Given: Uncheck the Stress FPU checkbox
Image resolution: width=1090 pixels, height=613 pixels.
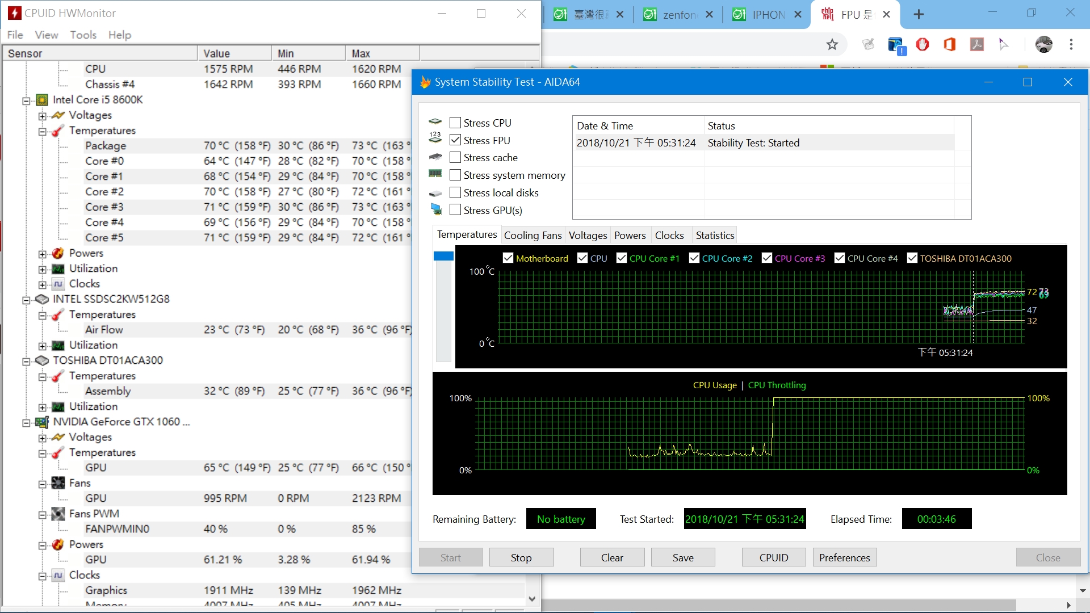Looking at the screenshot, I should pos(455,140).
